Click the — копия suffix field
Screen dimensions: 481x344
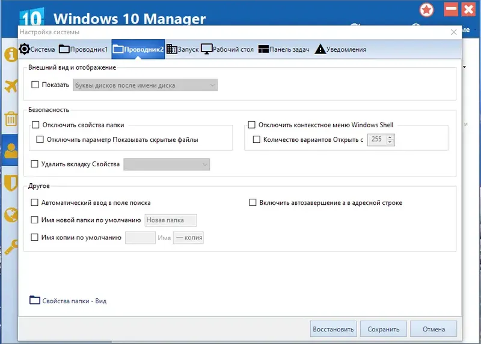(x=188, y=238)
